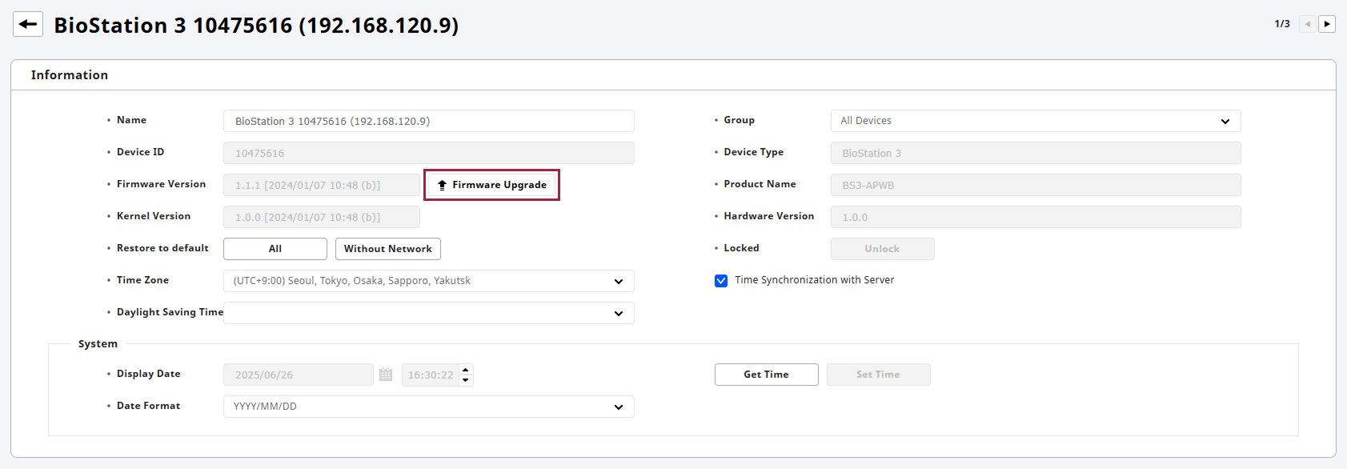This screenshot has width=1347, height=469.
Task: Click the Display Date field
Action: (298, 375)
